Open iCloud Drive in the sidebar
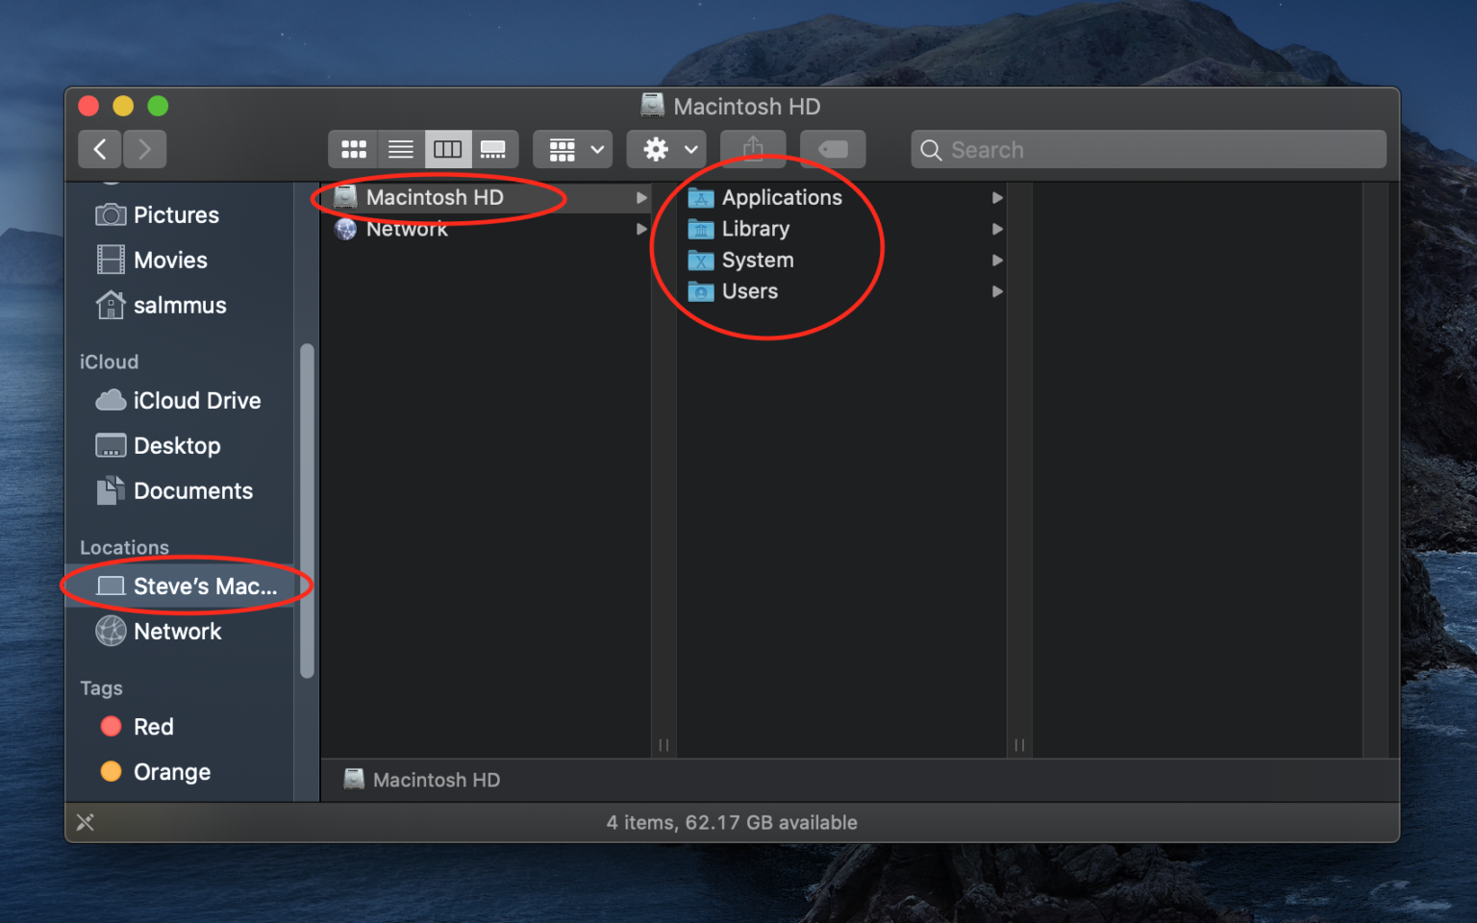This screenshot has width=1477, height=923. tap(179, 400)
